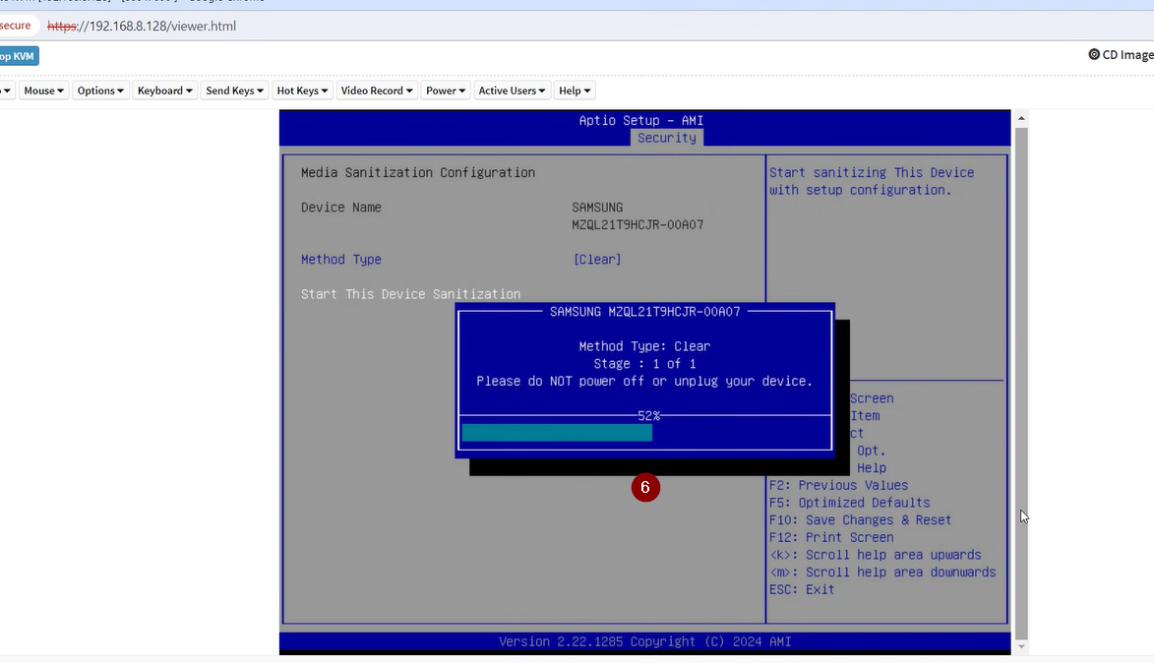Click the F12: Print Screen hint
1154x663 pixels.
point(831,537)
